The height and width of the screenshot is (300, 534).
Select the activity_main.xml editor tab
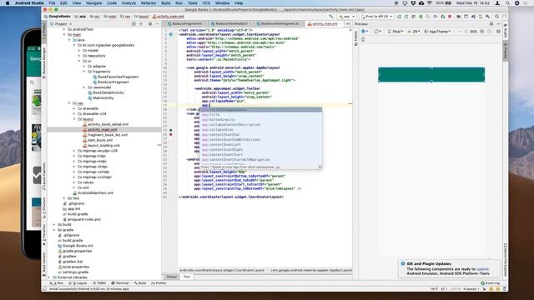pos(324,24)
